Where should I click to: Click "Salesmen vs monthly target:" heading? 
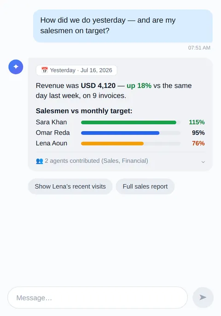[x=84, y=111]
